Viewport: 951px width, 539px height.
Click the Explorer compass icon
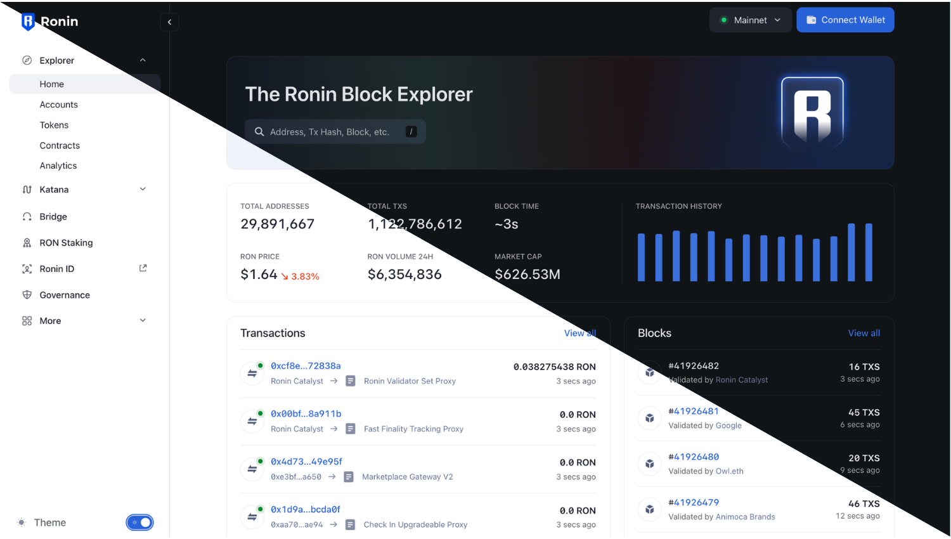tap(27, 60)
